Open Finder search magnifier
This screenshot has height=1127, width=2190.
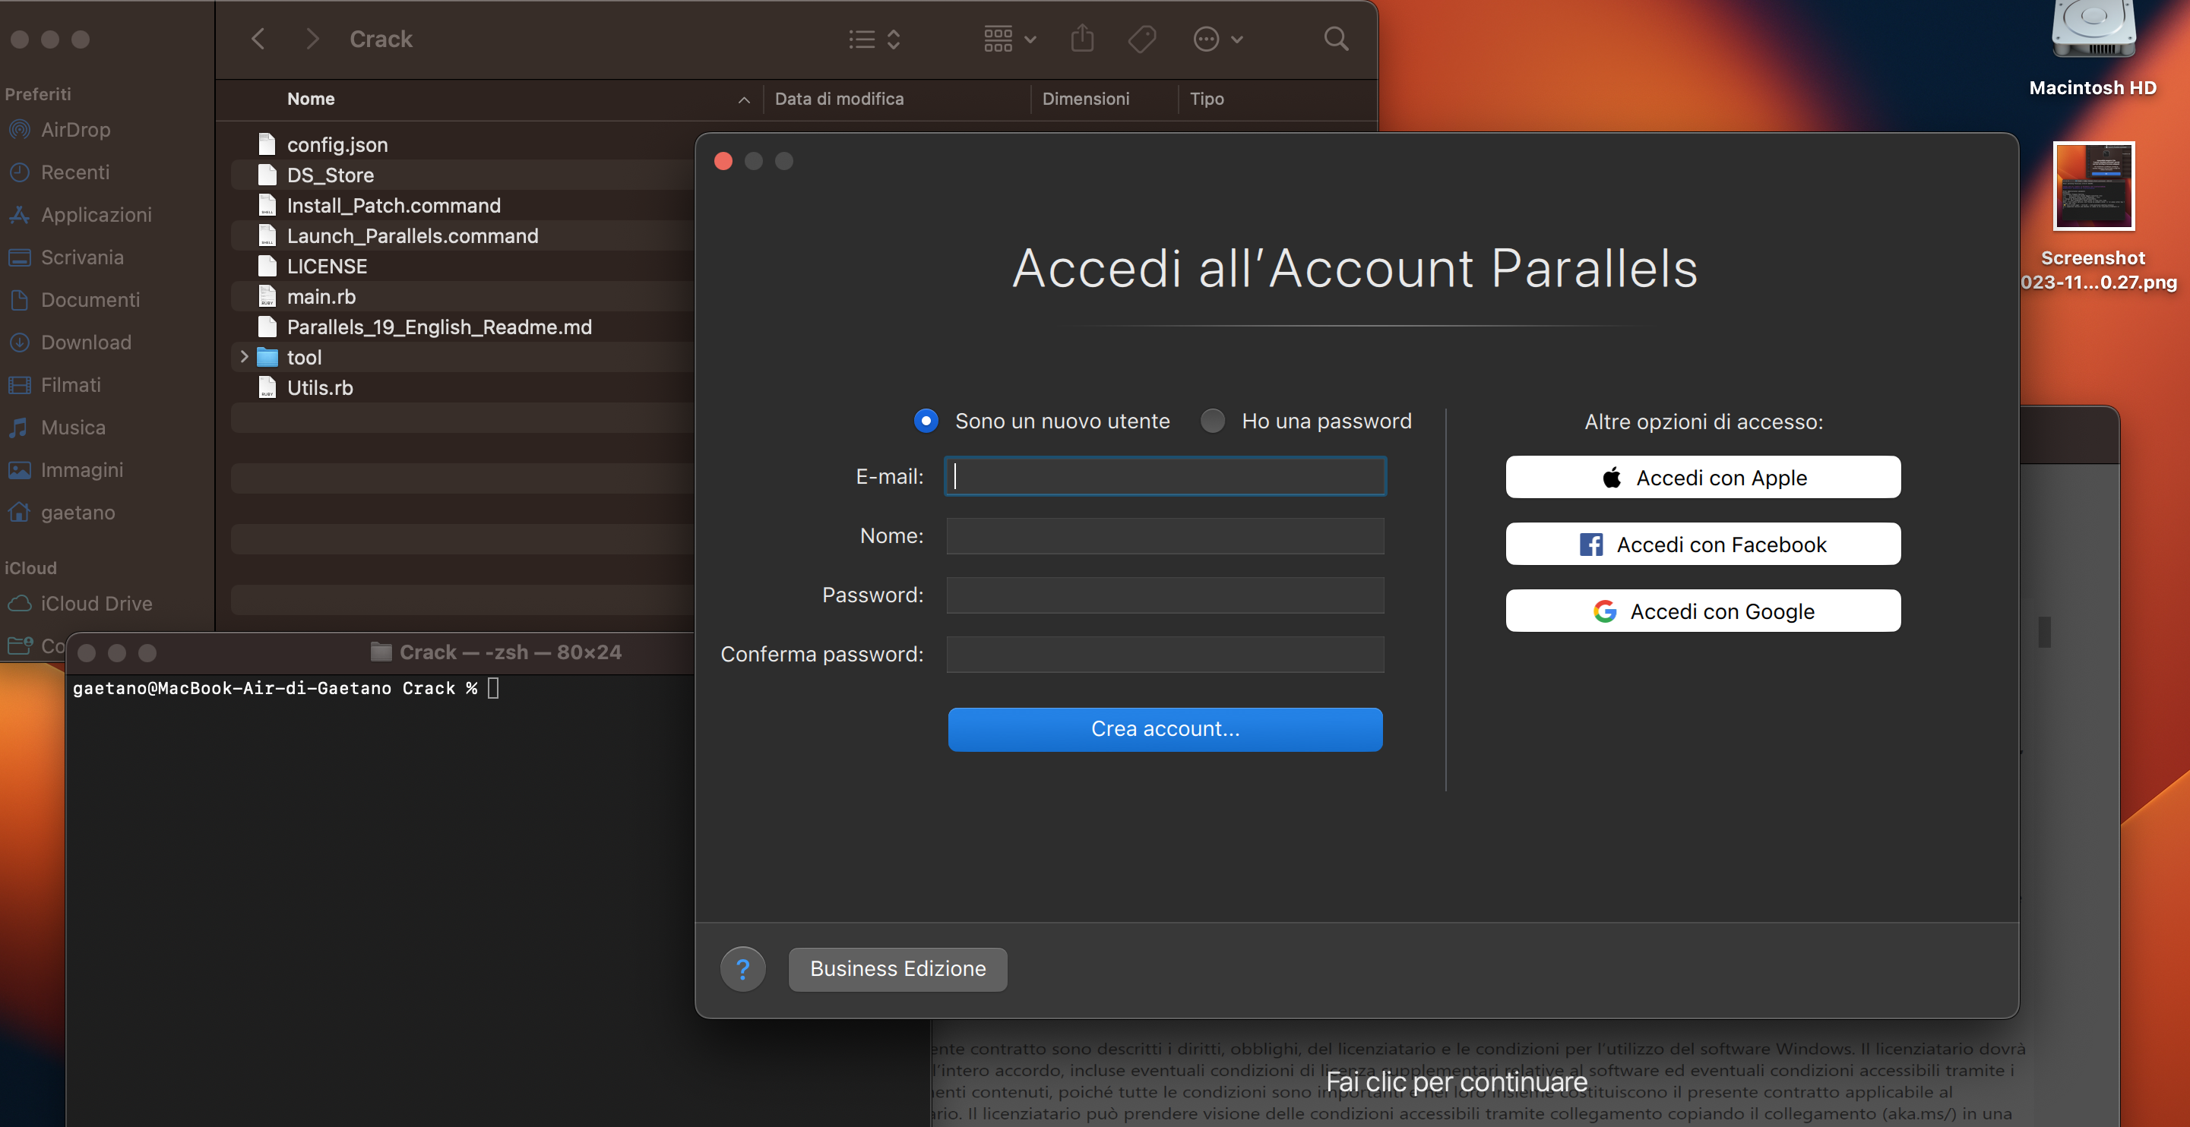1337,39
